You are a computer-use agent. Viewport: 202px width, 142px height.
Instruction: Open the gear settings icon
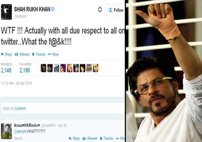click(x=100, y=10)
